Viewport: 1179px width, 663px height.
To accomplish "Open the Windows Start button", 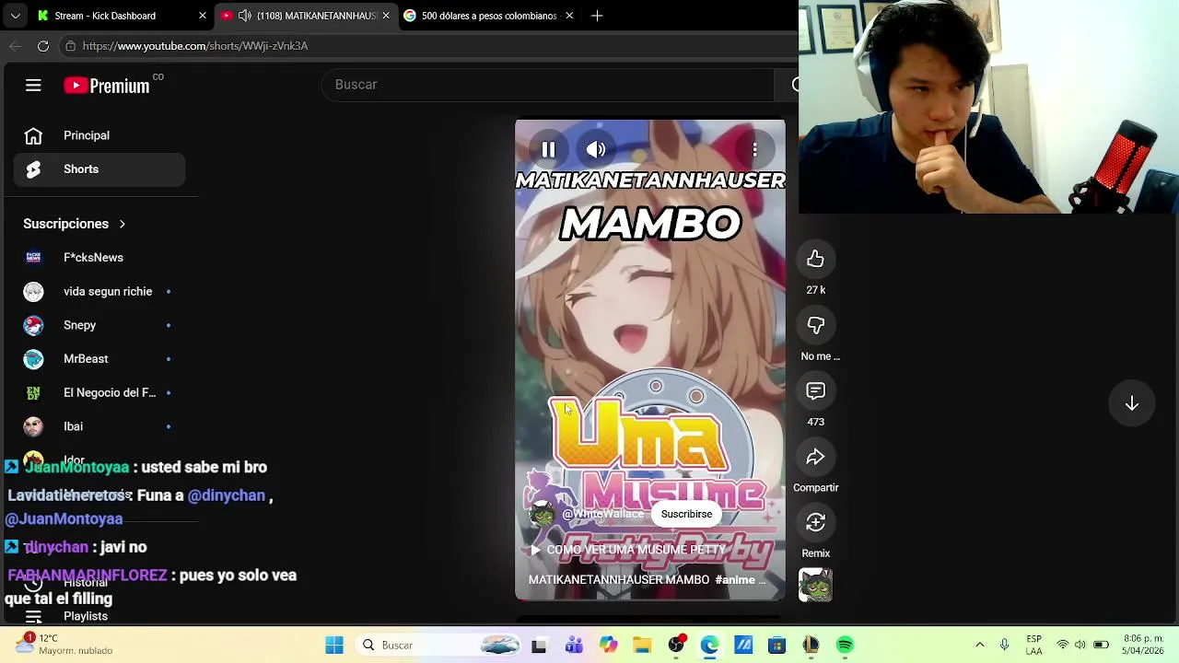I will click(334, 646).
